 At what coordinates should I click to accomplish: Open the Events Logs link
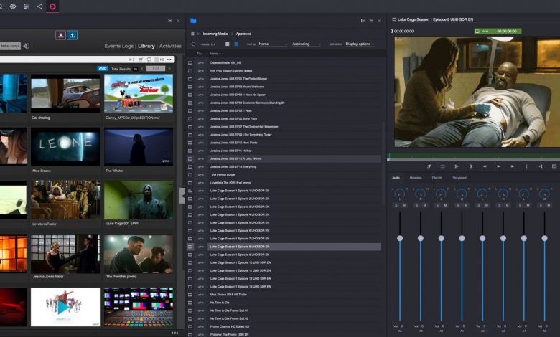[x=118, y=46]
